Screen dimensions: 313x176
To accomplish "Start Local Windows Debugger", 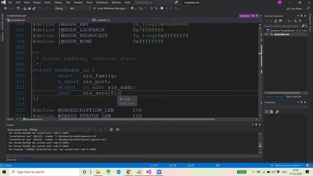I will pyautogui.click(x=111, y=8).
